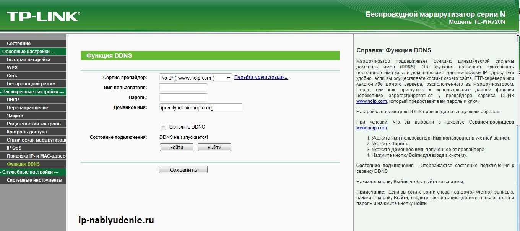Expand the DHCP menu section
The image size is (520, 231).
tap(13, 100)
